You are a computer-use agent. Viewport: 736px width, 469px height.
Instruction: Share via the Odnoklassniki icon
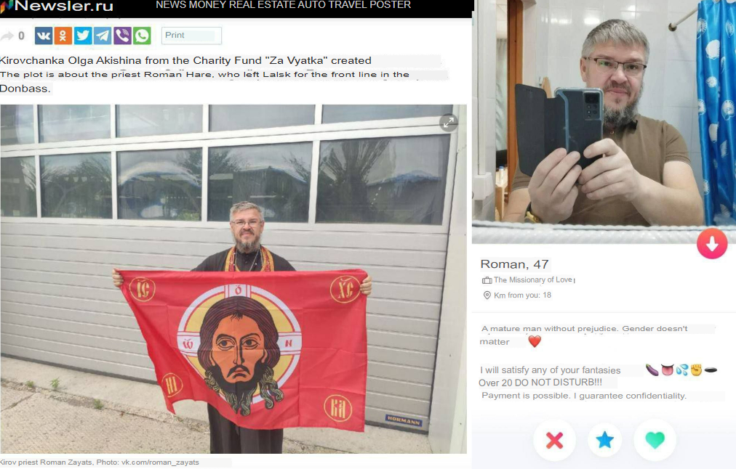(63, 36)
